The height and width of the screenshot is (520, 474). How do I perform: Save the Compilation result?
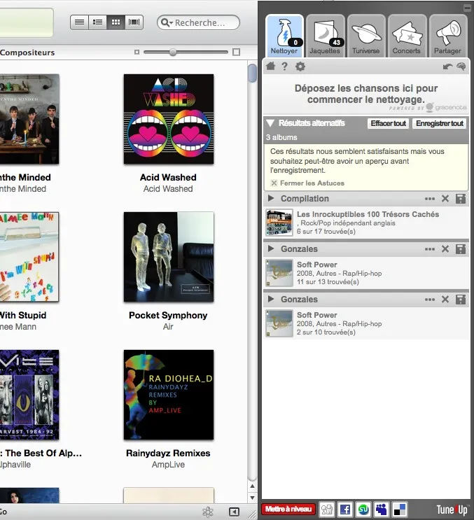click(461, 199)
